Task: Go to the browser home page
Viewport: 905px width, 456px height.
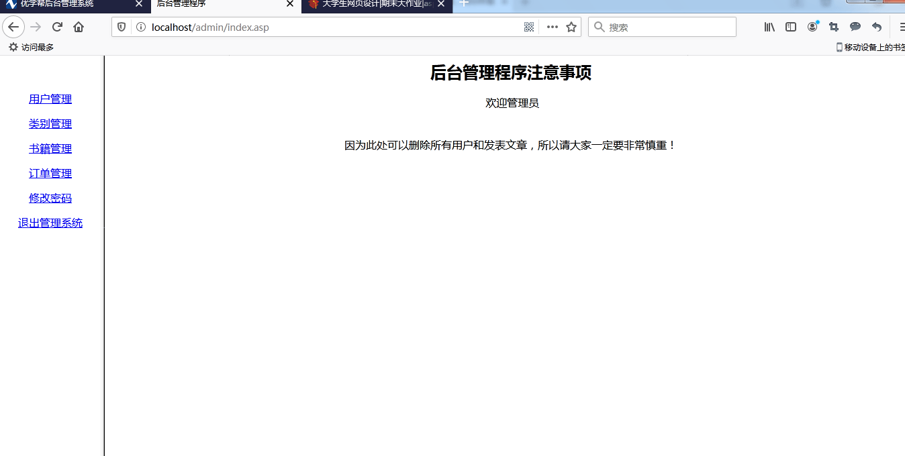Action: click(x=79, y=27)
